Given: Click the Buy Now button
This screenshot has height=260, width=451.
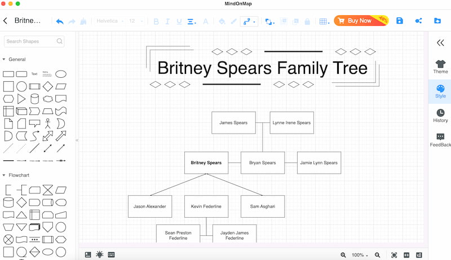Looking at the screenshot, I should pos(361,21).
